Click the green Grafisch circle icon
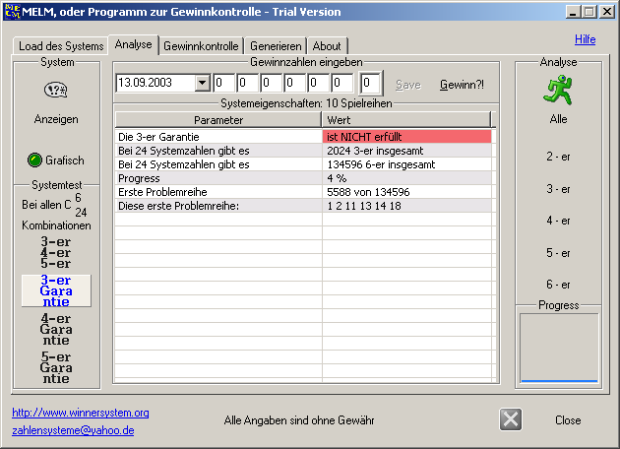The height and width of the screenshot is (449, 620). pos(34,160)
